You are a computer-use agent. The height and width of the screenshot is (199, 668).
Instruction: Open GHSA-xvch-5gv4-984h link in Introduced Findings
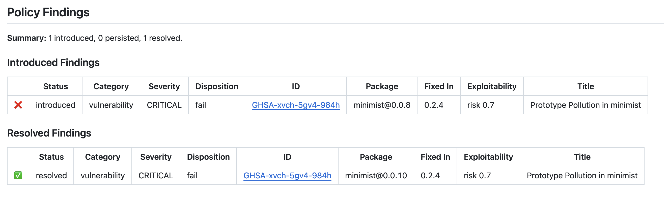coord(296,105)
